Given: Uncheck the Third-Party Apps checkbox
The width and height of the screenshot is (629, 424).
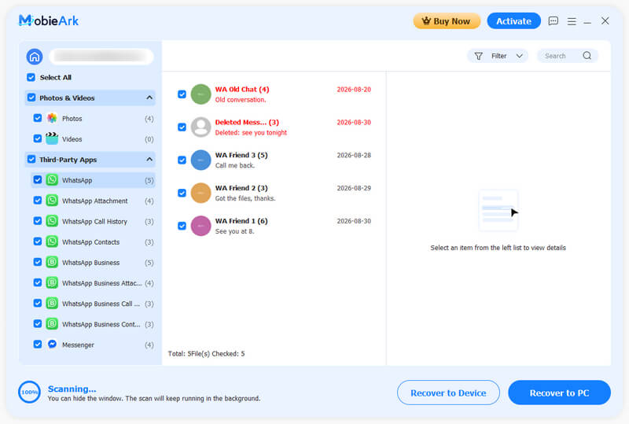Looking at the screenshot, I should tap(31, 159).
